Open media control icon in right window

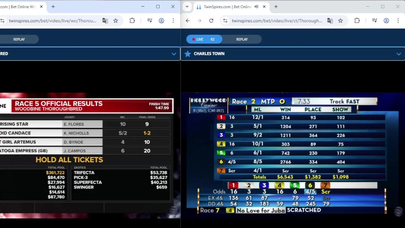coord(375,21)
